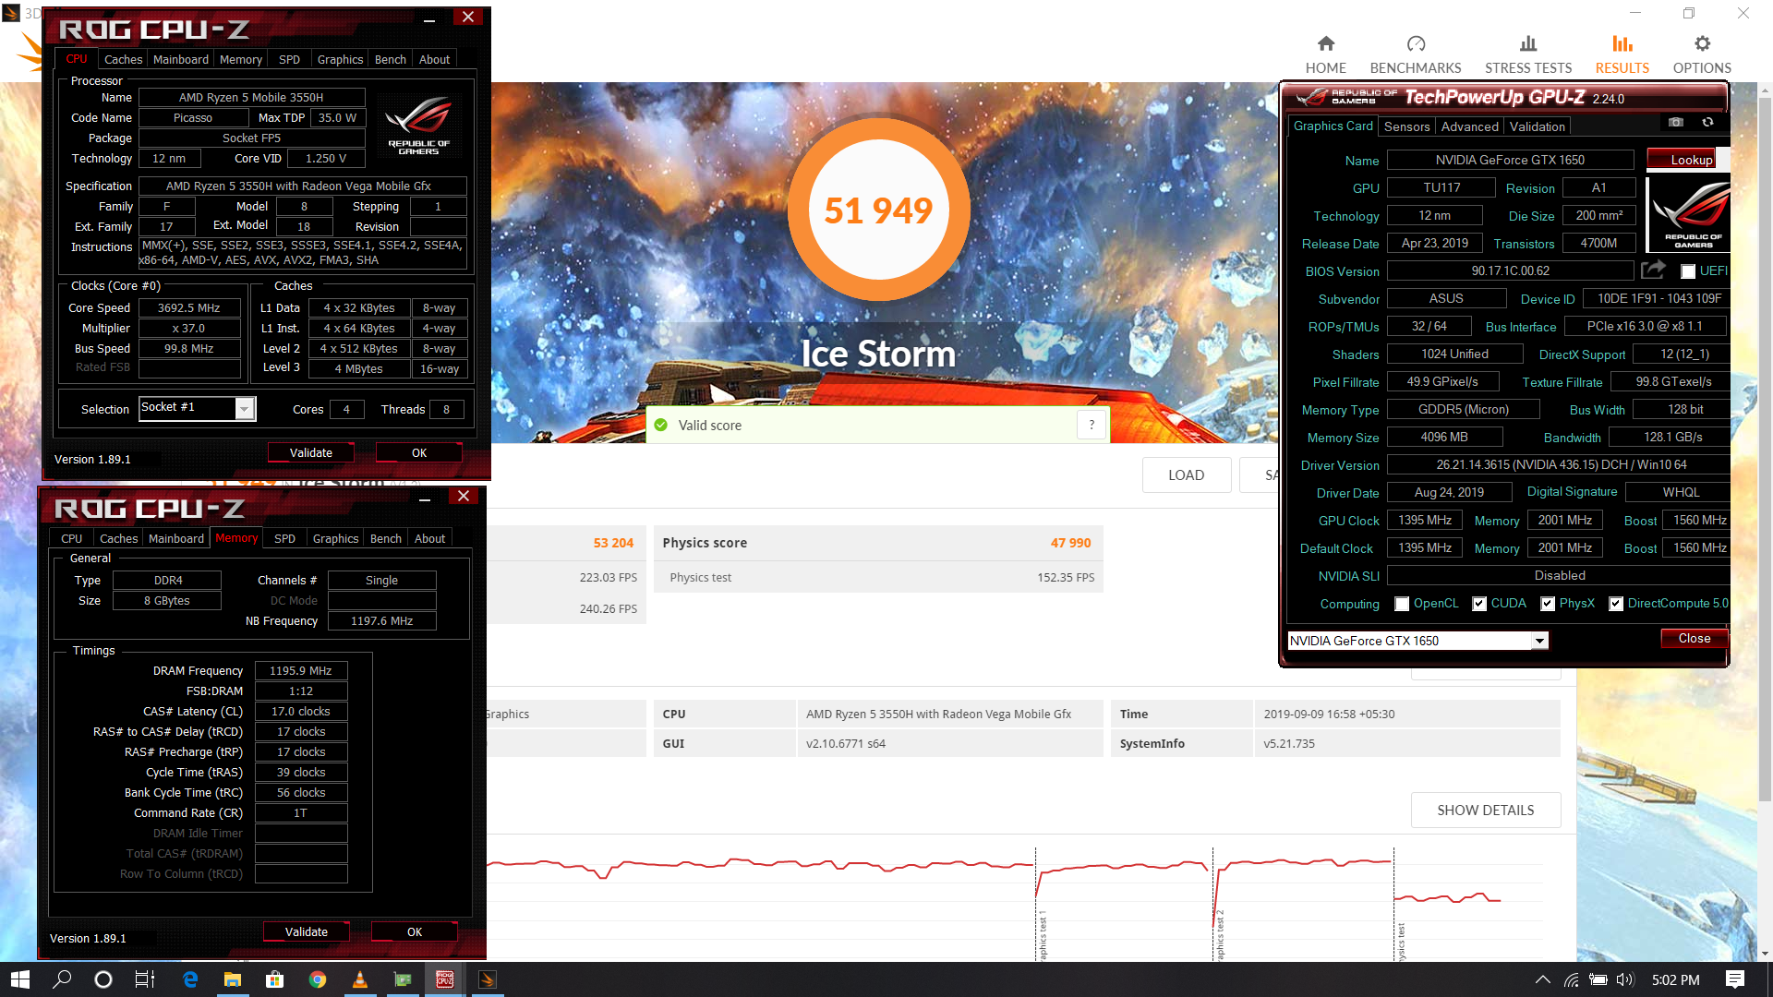Click the 3DMark vertical scrollbar down arrow
The height and width of the screenshot is (997, 1773).
coord(1765,954)
